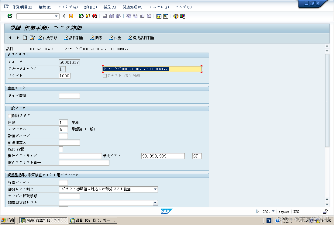Expand the 調整型抜取レベル dropdown
Screen dimensions: 334x225
(155, 202)
